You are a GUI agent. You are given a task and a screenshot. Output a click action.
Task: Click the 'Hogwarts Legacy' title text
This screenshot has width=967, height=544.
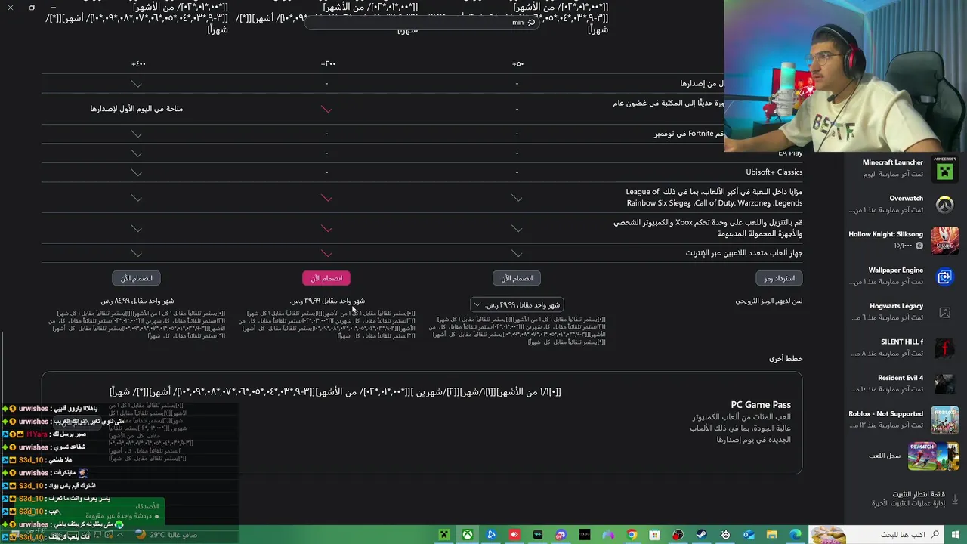click(896, 306)
